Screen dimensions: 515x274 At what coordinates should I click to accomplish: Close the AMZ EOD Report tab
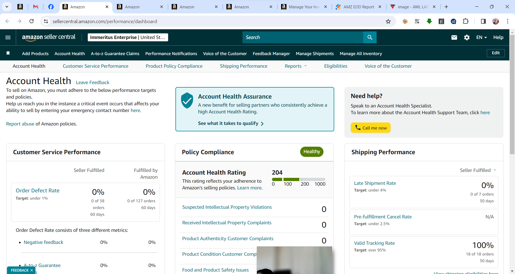coord(380,7)
